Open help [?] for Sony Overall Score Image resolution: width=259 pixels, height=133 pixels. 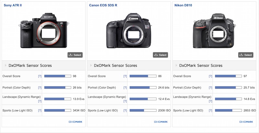click(x=40, y=76)
